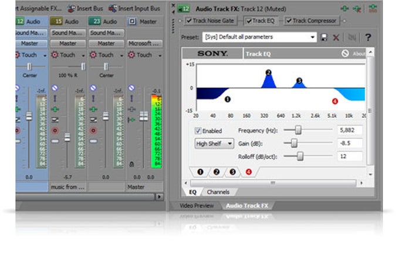Open track 15 green FX icon
This screenshot has width=399, height=258.
click(x=55, y=109)
